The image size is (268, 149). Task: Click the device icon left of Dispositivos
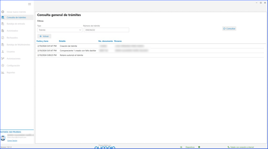coord(181,147)
